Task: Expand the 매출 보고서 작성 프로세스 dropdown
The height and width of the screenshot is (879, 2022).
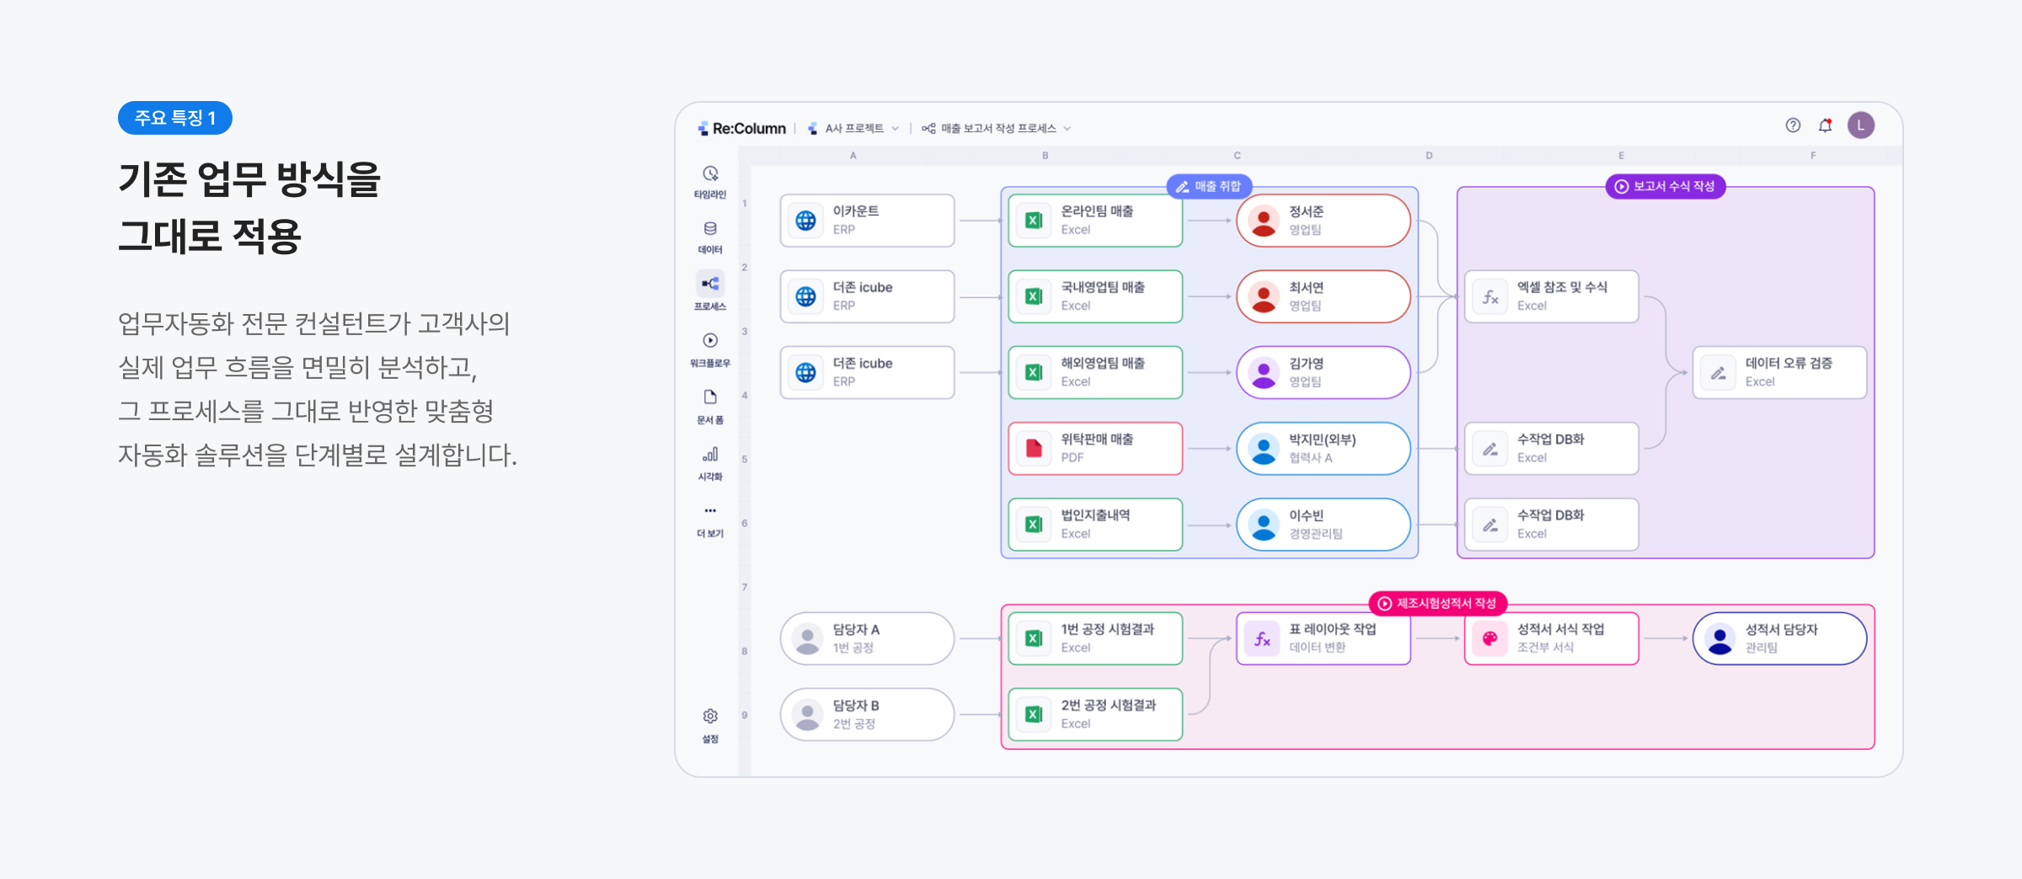Action: click(x=997, y=129)
